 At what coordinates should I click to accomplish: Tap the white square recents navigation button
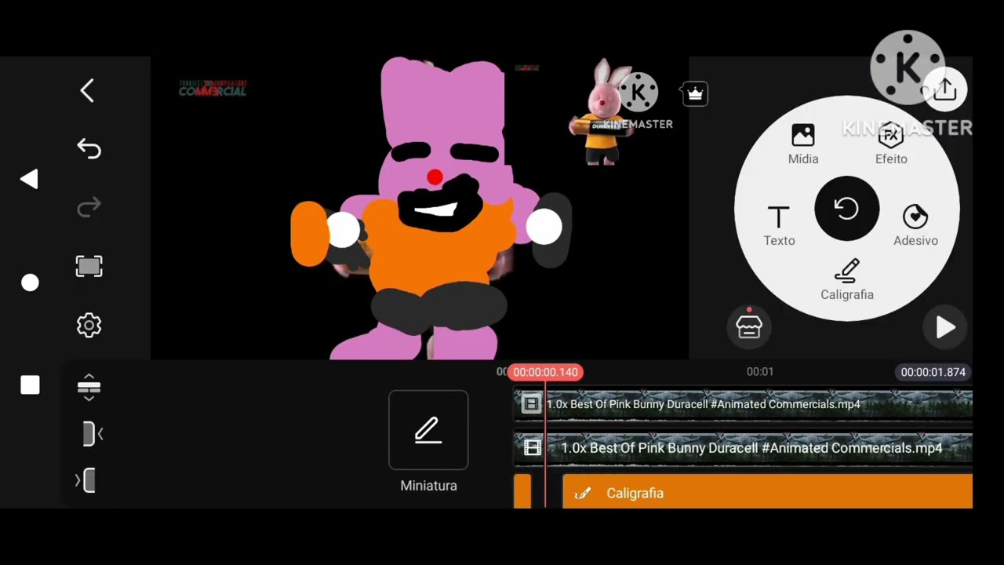tap(30, 385)
